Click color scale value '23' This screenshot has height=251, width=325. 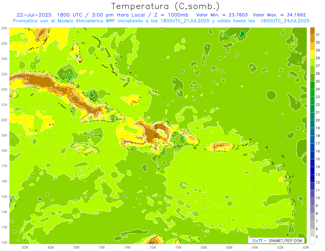318,97
